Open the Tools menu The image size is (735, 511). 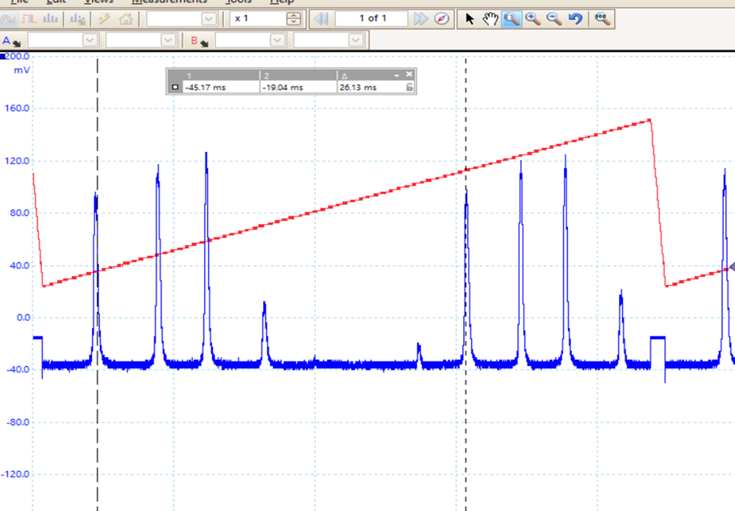[x=238, y=2]
